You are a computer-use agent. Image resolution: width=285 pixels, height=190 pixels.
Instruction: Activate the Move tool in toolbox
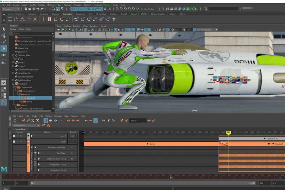pyautogui.click(x=4, y=49)
